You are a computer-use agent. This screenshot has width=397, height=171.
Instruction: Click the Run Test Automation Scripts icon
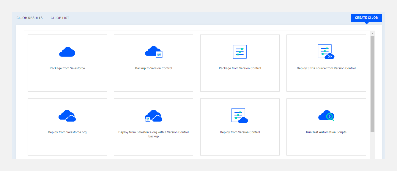point(326,116)
